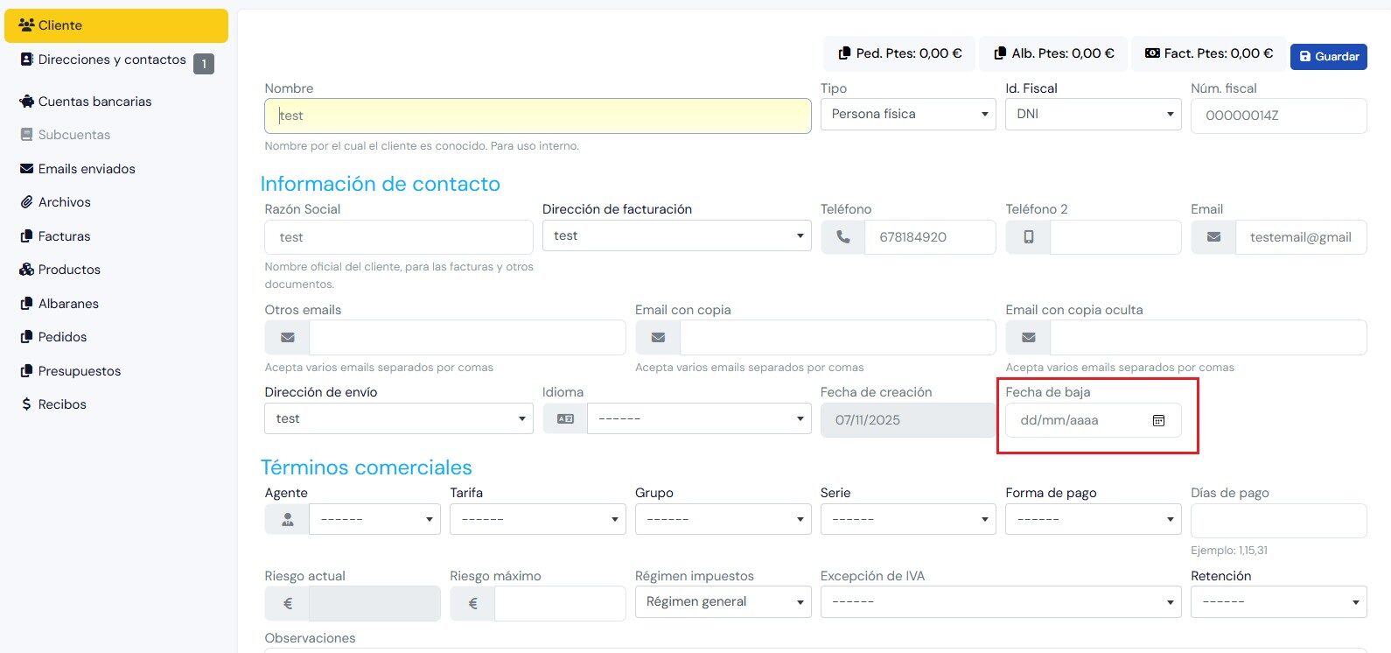This screenshot has height=653, width=1391.
Task: Open the Forma de pago dropdown
Action: 1093,519
